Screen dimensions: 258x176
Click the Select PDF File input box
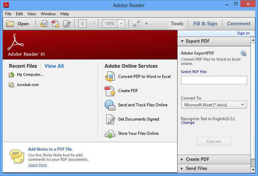(x=214, y=80)
